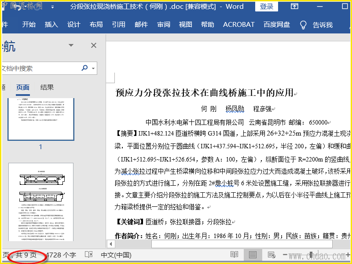Click the page number label 1 under thumbnail
The image size is (352, 264).
(40, 147)
